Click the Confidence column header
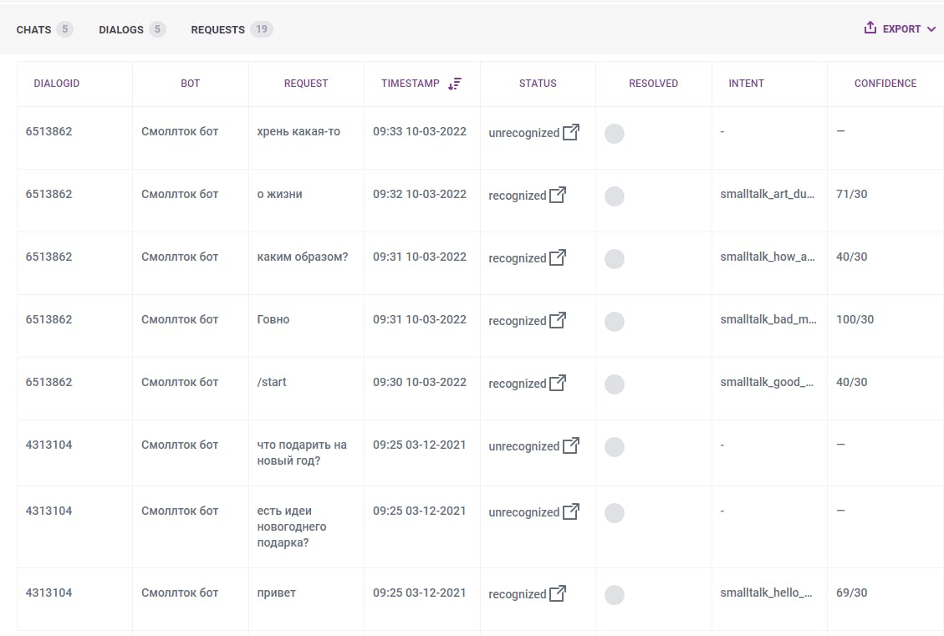Viewport: 944px width, 636px height. (x=885, y=84)
